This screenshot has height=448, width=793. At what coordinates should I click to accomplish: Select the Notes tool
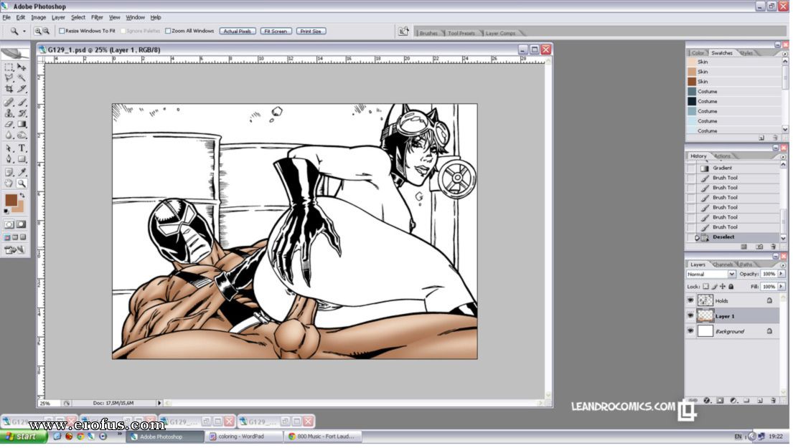[9, 172]
